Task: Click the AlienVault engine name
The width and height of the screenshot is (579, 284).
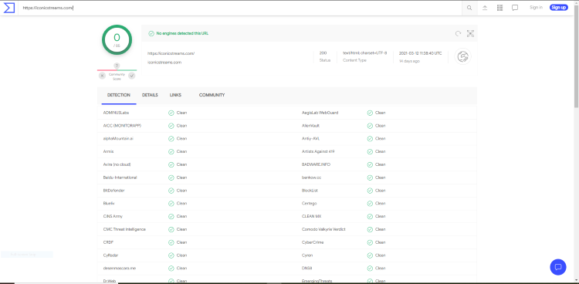Action: [310, 126]
